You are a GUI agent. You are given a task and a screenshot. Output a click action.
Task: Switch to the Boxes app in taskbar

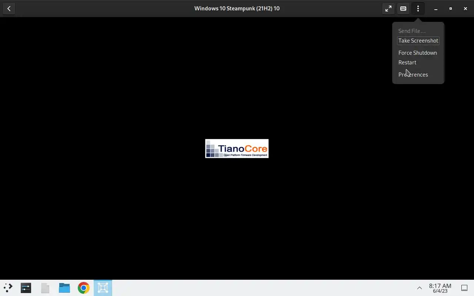[103, 288]
